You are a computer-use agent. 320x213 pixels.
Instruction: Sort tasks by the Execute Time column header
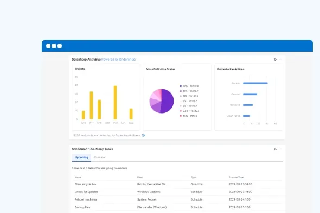coord(236,177)
